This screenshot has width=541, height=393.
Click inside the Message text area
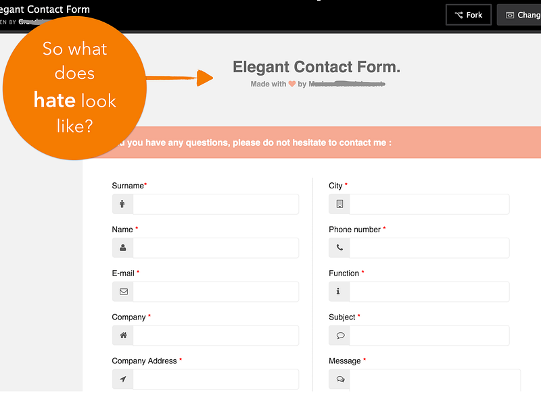coord(435,380)
